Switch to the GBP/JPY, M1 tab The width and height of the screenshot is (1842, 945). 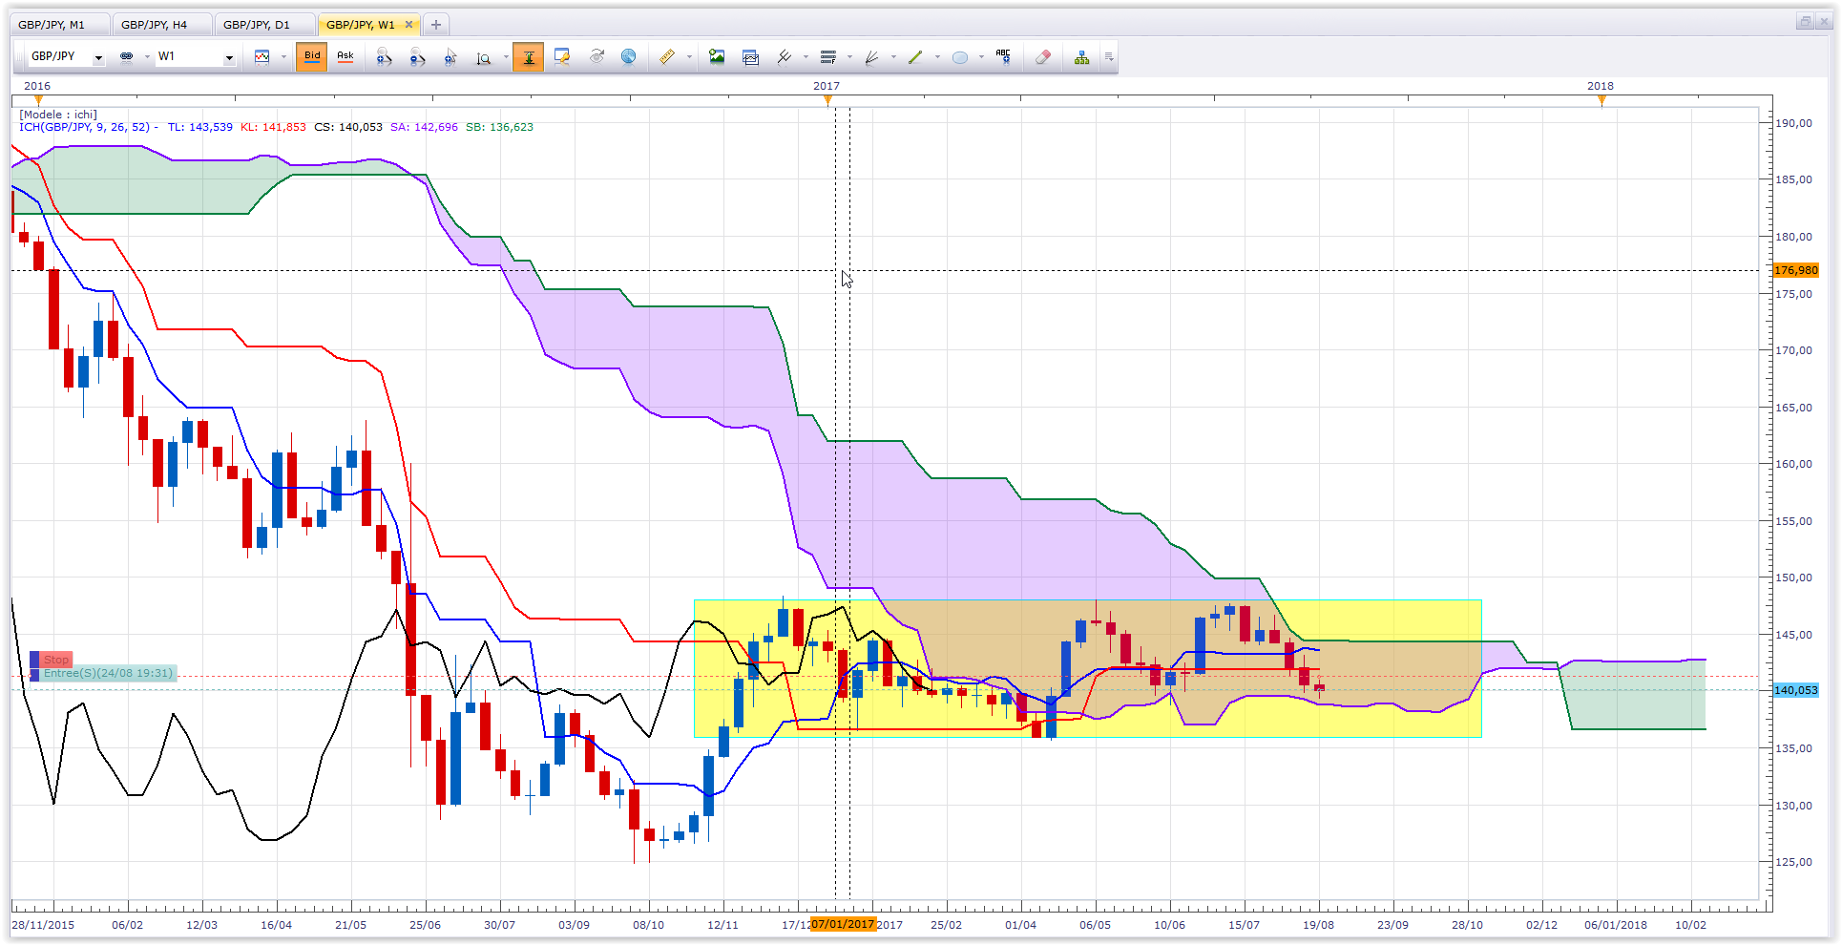point(59,25)
